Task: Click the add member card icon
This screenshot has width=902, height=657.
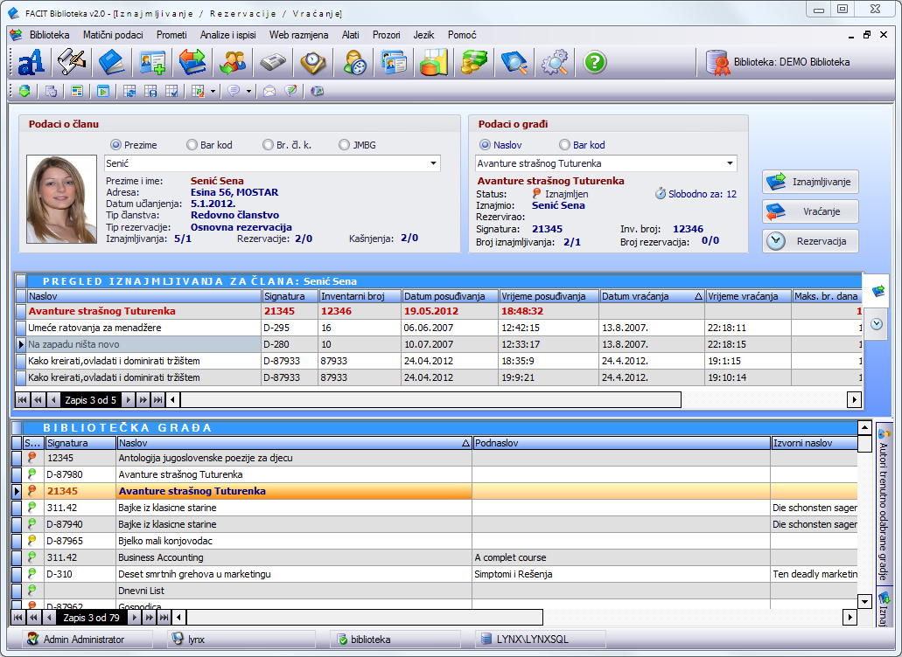Action: click(152, 63)
